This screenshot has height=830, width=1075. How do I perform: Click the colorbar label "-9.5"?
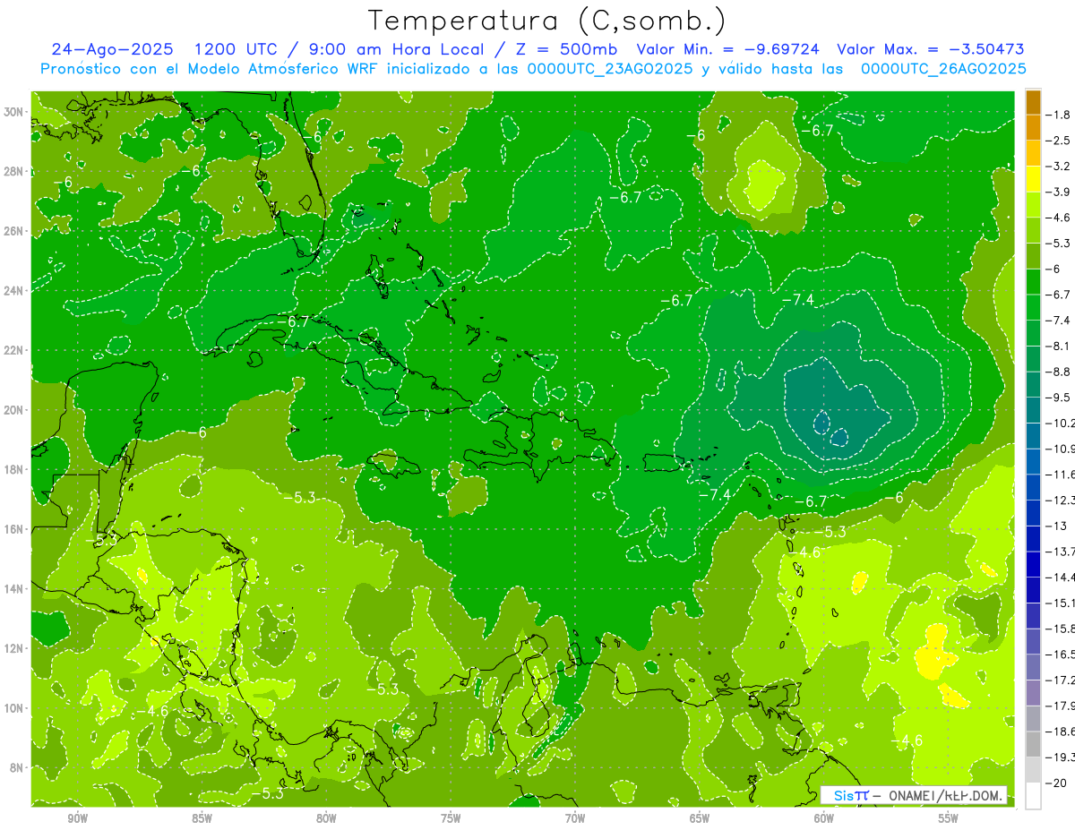coord(1058,398)
